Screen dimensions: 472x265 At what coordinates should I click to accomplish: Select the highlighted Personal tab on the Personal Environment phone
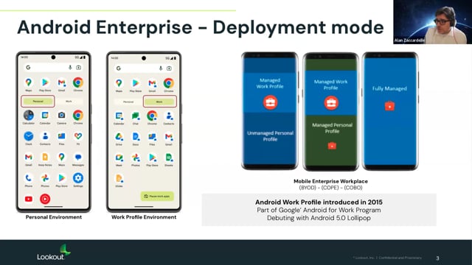tap(38, 102)
